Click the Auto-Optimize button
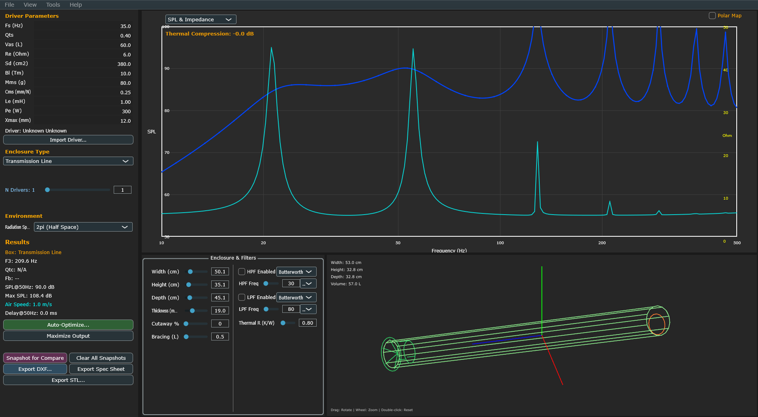The image size is (758, 417). [68, 325]
